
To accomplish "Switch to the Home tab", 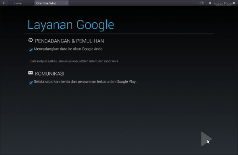I will pyautogui.click(x=18, y=3).
